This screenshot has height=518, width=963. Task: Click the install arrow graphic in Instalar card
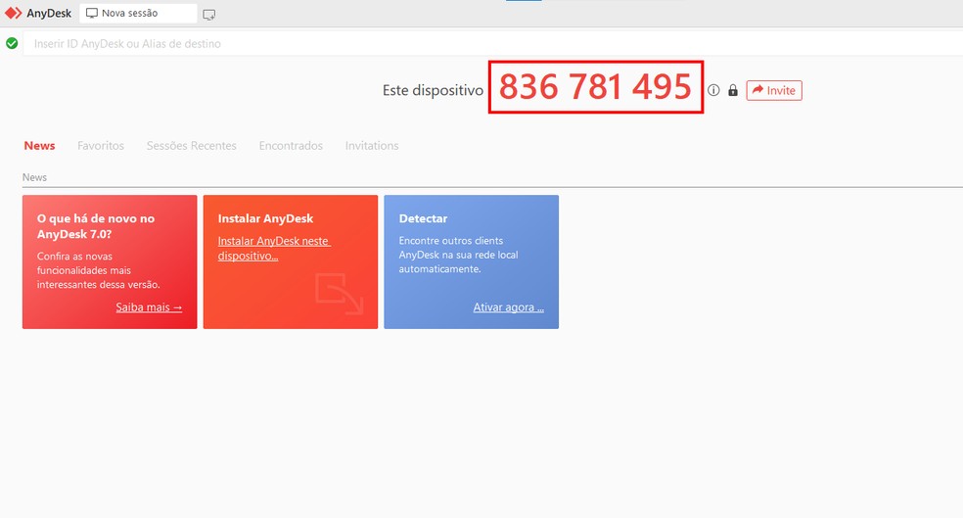click(339, 294)
